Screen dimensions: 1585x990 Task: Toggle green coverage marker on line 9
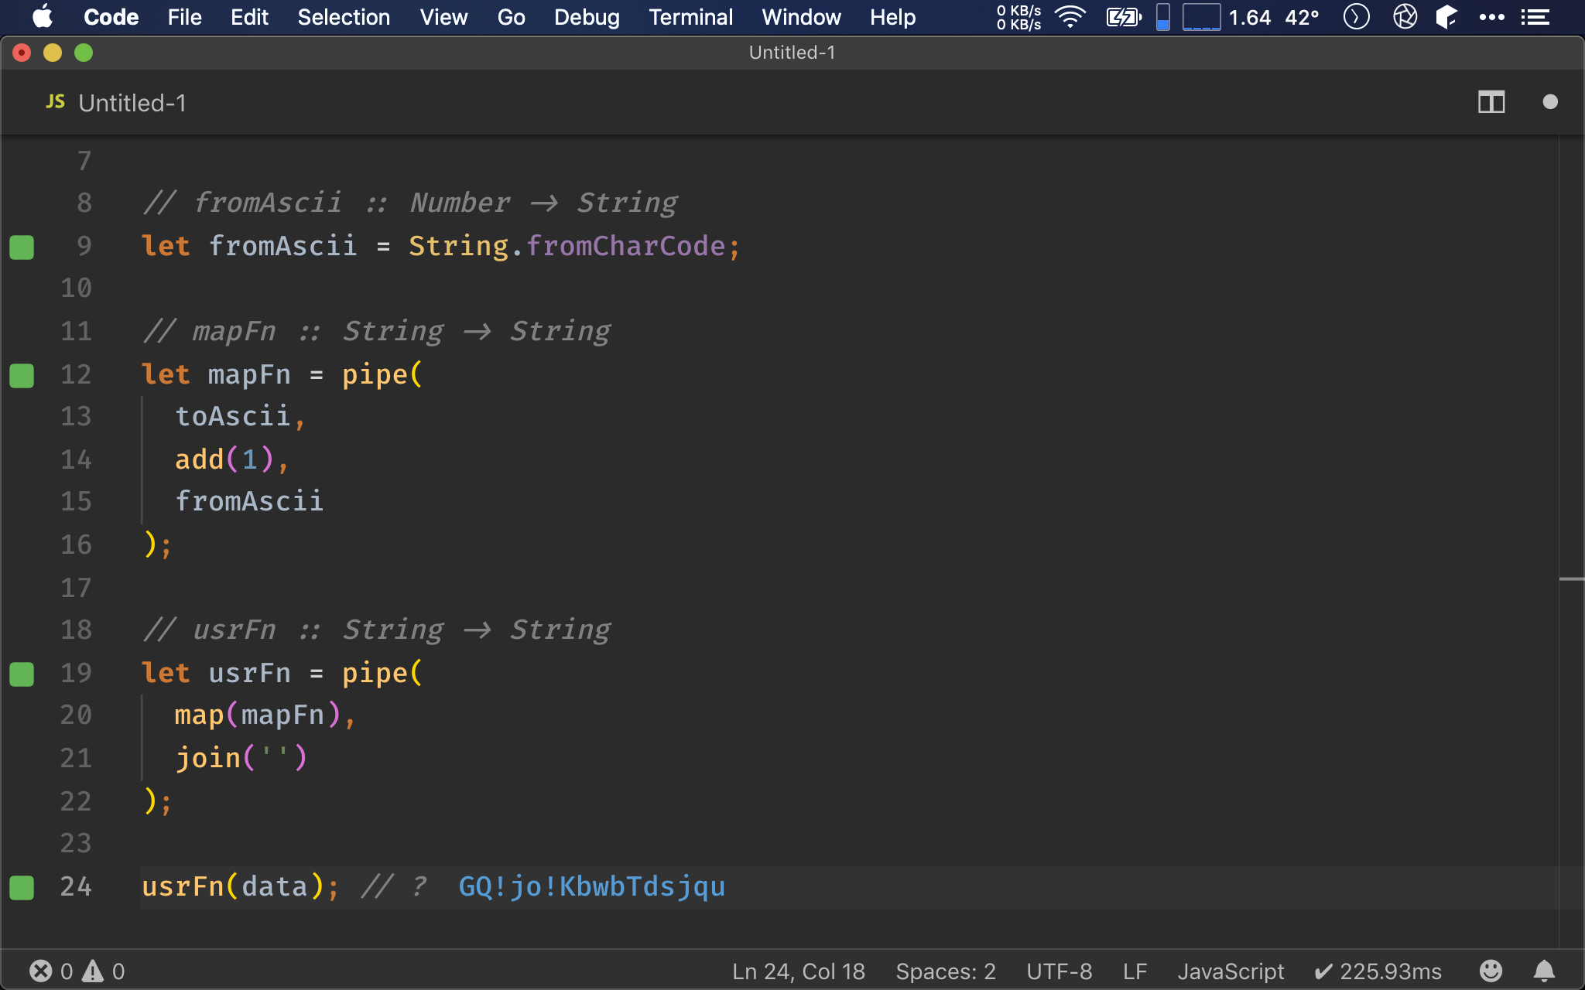point(22,247)
